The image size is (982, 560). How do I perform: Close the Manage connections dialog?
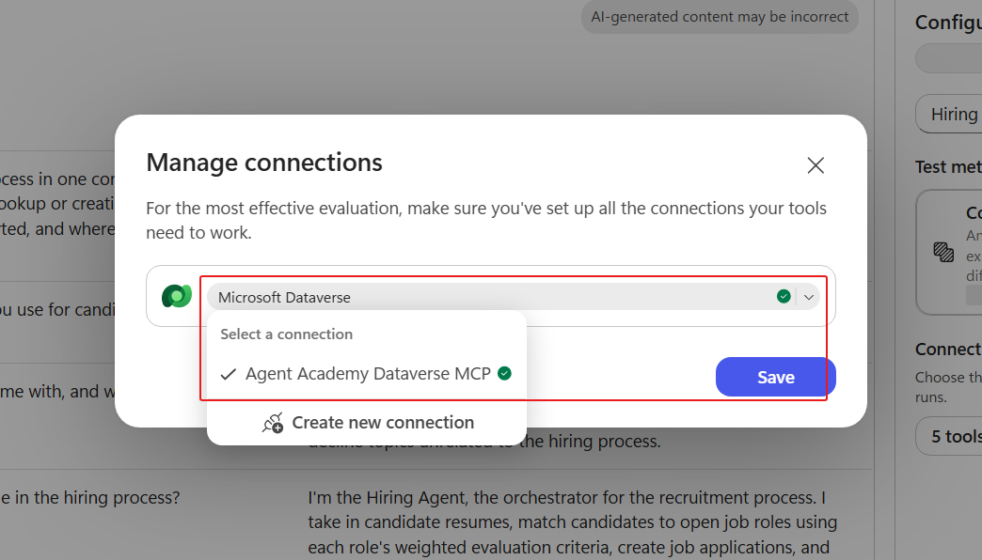pos(816,165)
